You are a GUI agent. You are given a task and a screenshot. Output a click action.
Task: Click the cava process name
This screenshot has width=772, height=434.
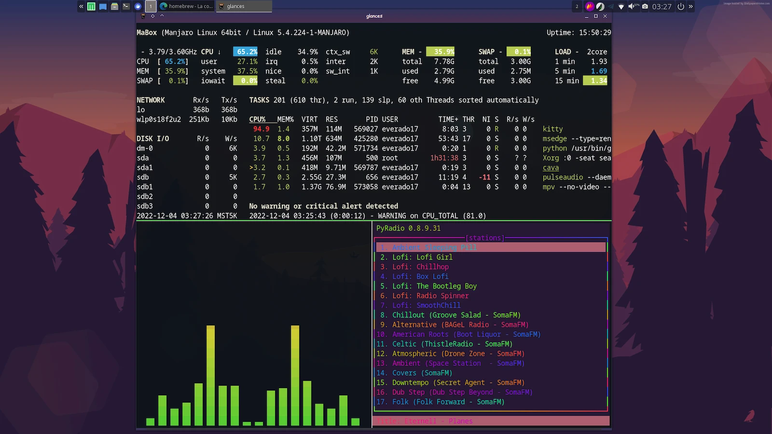[x=551, y=167]
